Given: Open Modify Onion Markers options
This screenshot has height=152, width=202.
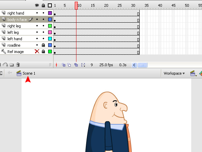Looking at the screenshot, I should [x=83, y=65].
